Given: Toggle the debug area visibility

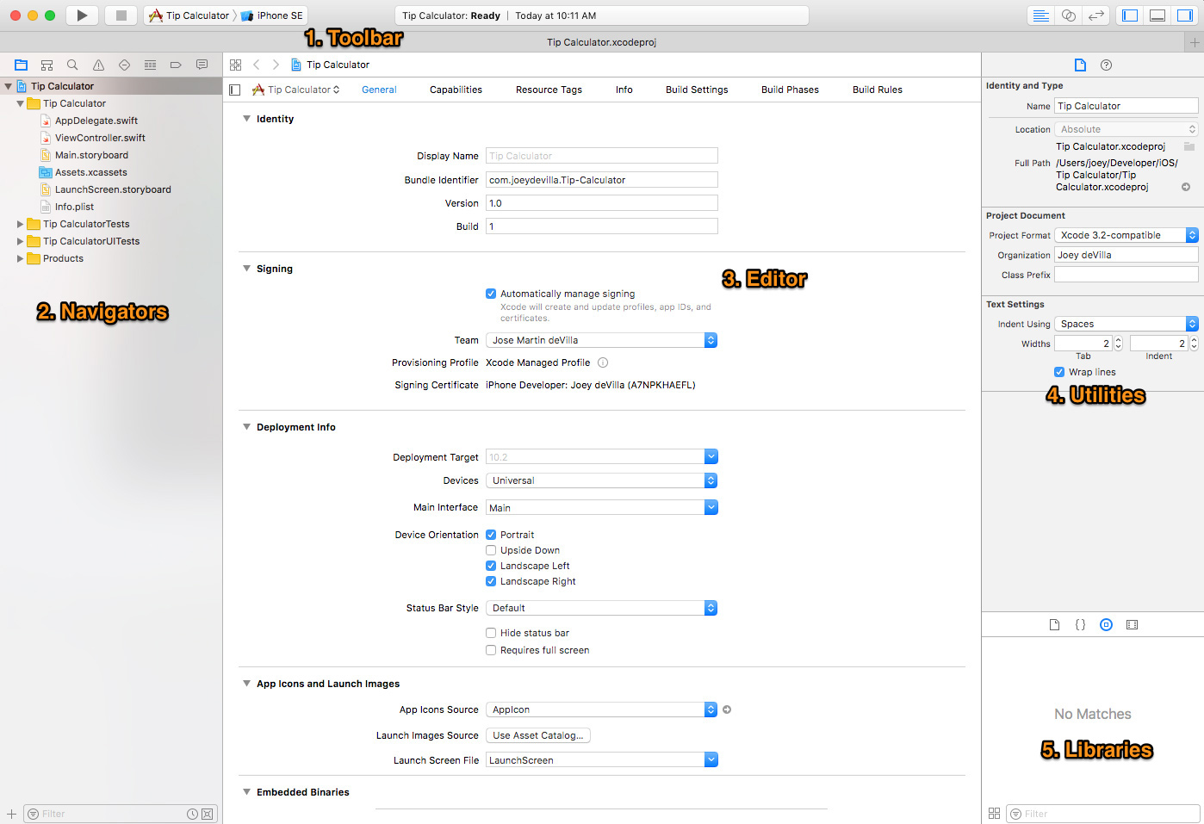Looking at the screenshot, I should 1157,15.
